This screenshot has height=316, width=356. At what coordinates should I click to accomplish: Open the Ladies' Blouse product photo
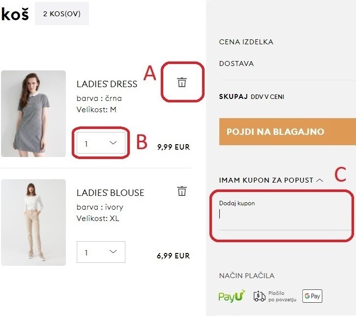tap(33, 222)
